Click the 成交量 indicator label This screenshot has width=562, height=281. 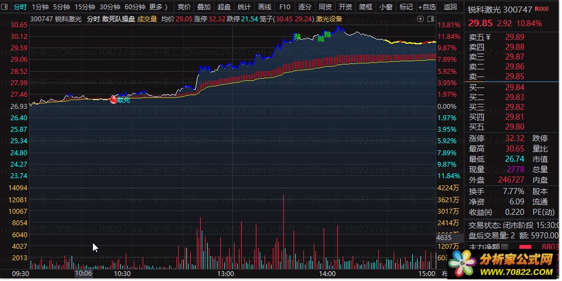coord(147,19)
